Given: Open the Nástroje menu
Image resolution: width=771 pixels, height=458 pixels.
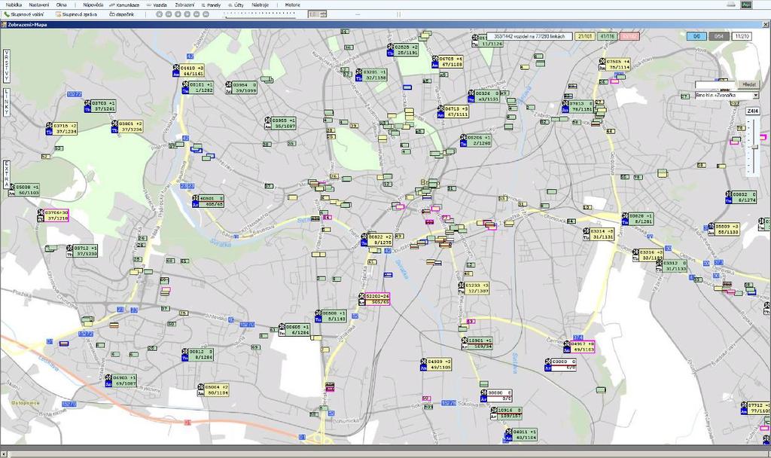Looking at the screenshot, I should 260,5.
